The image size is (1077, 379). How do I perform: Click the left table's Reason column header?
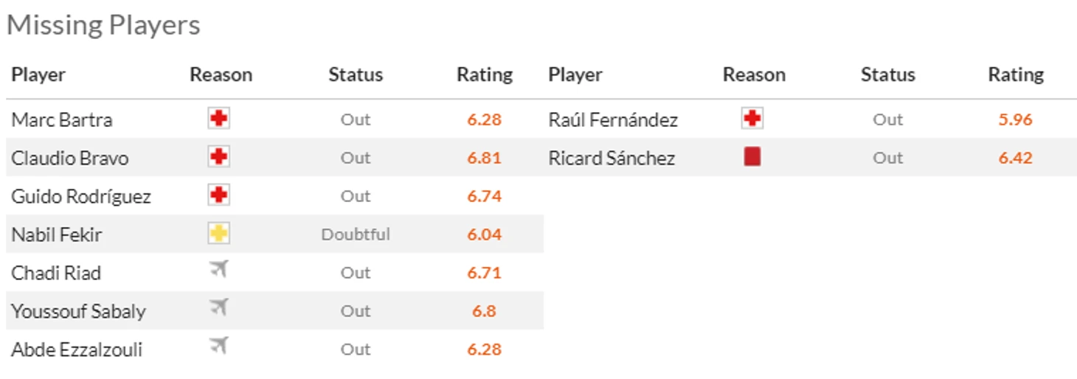tap(221, 74)
